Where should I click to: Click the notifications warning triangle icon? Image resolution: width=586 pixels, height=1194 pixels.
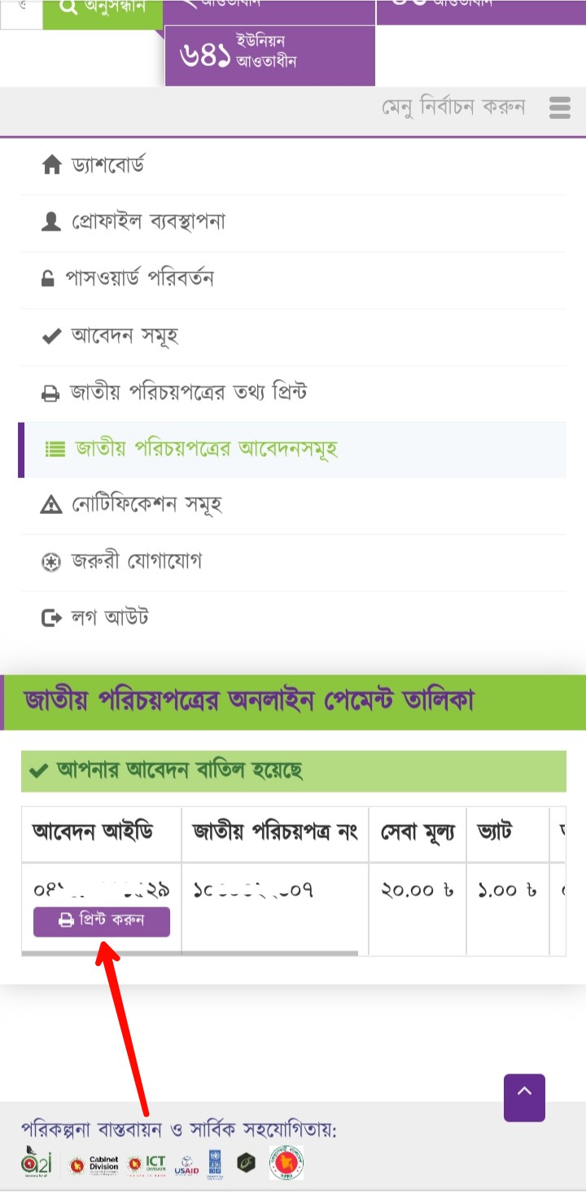pyautogui.click(x=51, y=505)
